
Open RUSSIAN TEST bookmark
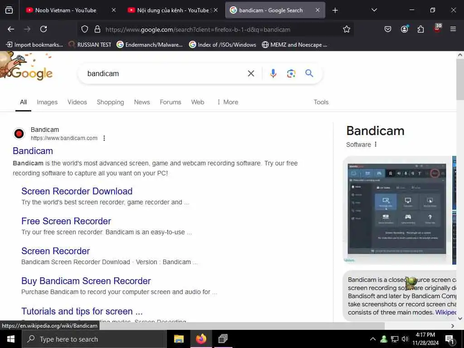tap(90, 45)
